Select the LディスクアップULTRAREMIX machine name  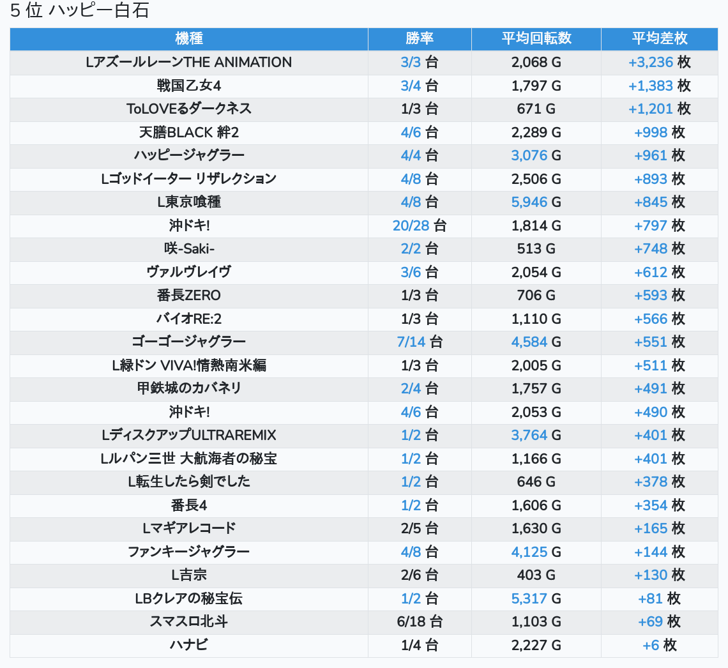[189, 436]
